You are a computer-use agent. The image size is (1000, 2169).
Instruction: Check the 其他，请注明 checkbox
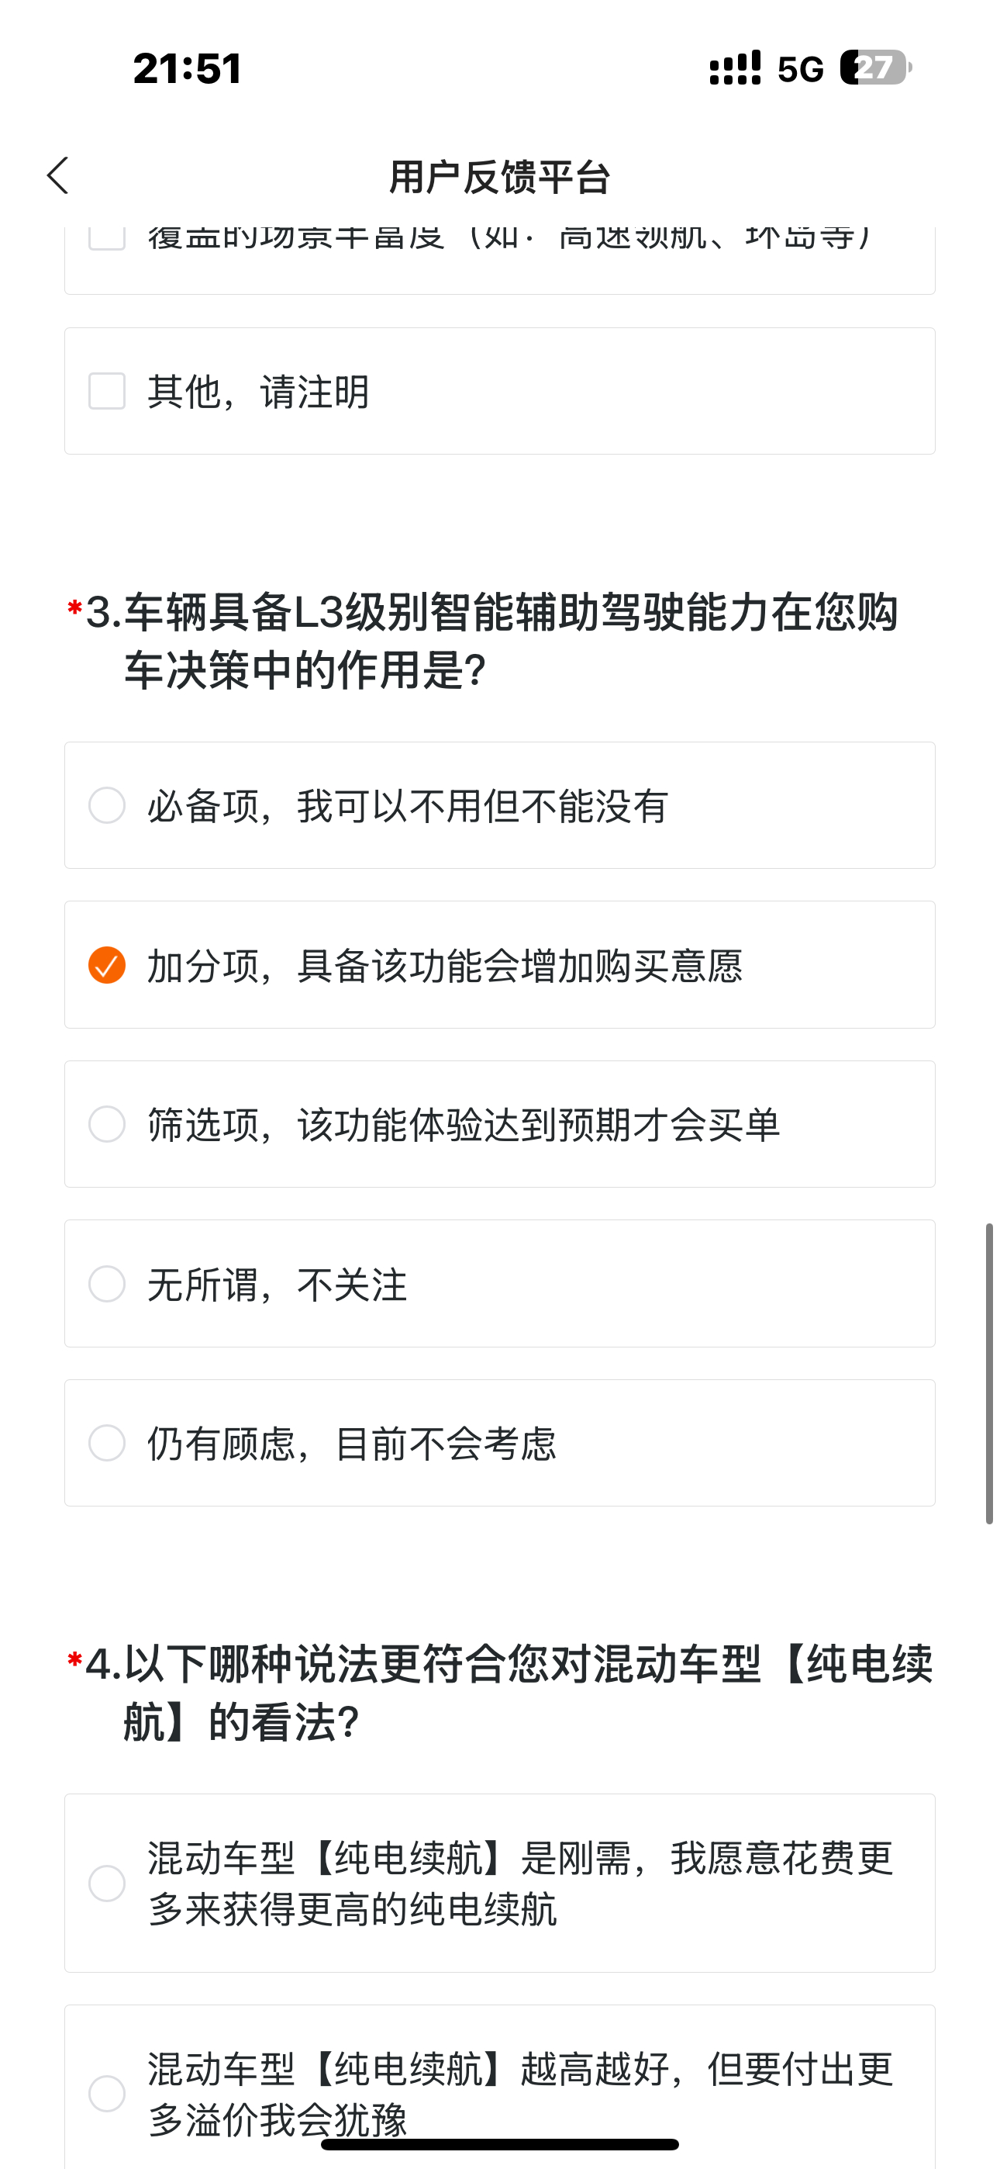tap(107, 392)
